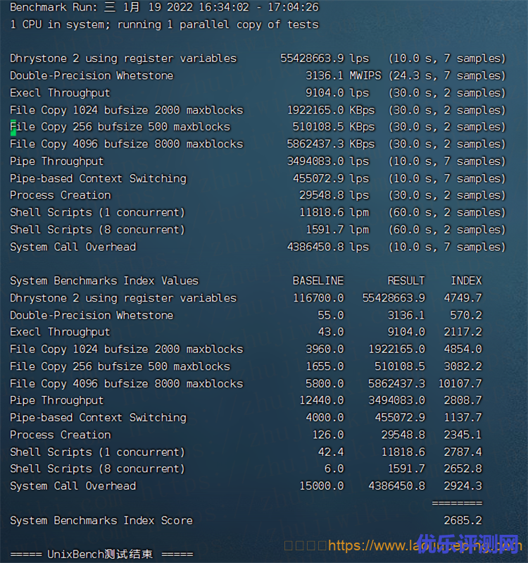Click the '1 CPU in system' line
Viewport: 528px width, 563px height.
tap(164, 25)
